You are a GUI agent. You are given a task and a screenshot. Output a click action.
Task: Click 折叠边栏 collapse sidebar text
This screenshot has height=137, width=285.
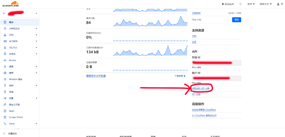(x=13, y=133)
